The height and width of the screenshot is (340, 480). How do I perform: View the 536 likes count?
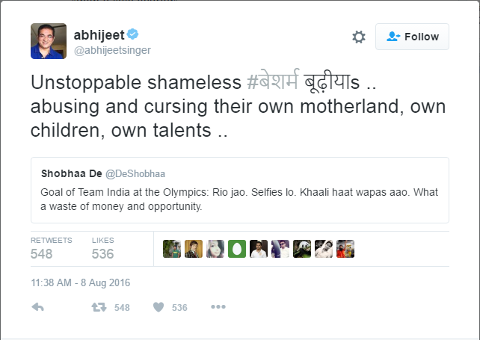tap(102, 253)
